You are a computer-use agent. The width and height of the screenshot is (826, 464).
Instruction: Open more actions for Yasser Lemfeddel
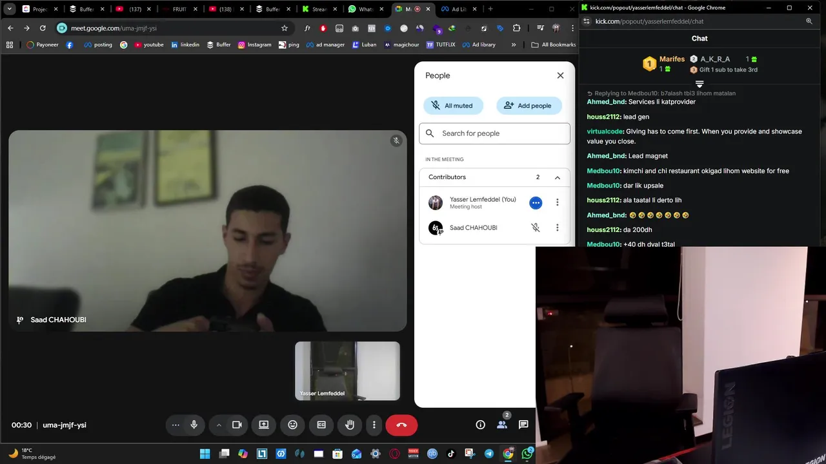(558, 202)
